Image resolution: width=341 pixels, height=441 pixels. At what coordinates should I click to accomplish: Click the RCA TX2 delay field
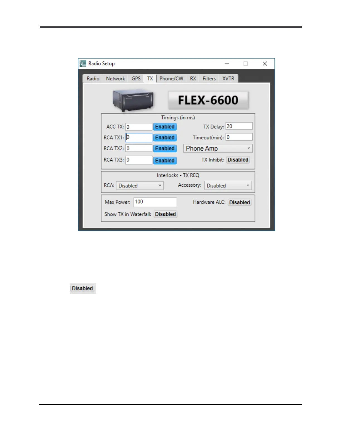point(139,148)
